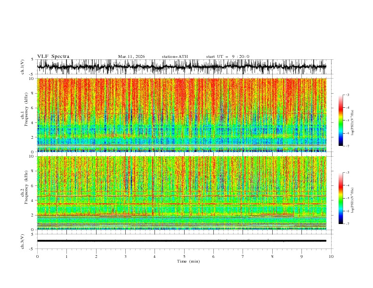Viewport: 373px width, 288px height.
Task: Click the "ch.3(V)" axis label
Action: [23, 241]
